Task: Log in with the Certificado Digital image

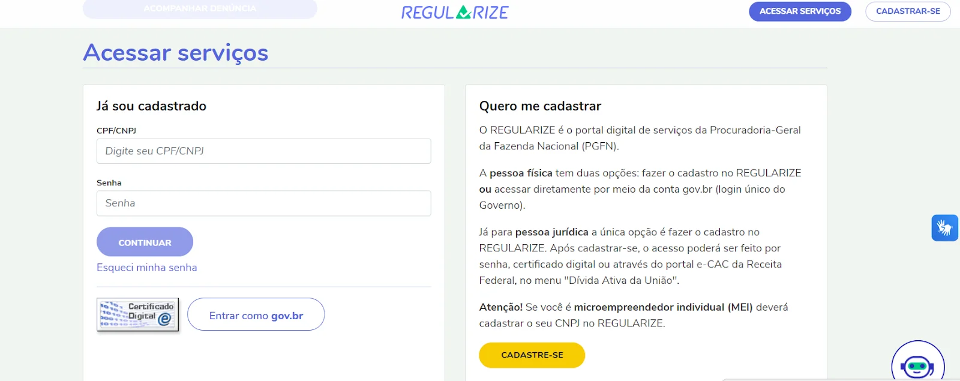Action: click(138, 314)
